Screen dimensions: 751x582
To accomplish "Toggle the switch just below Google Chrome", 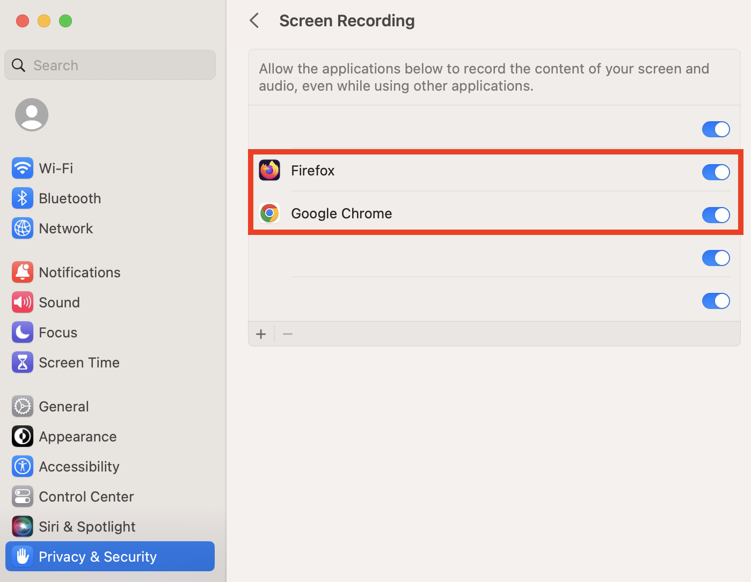I will pyautogui.click(x=716, y=258).
